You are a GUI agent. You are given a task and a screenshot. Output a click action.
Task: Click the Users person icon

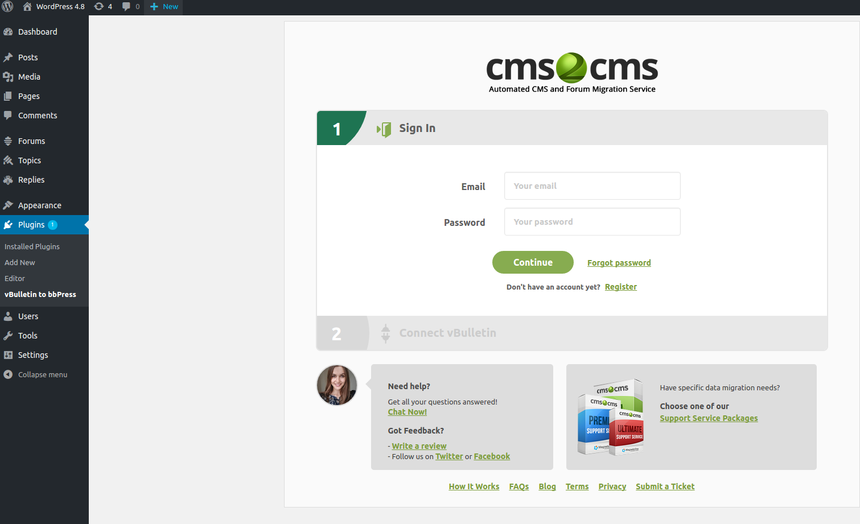[8, 316]
